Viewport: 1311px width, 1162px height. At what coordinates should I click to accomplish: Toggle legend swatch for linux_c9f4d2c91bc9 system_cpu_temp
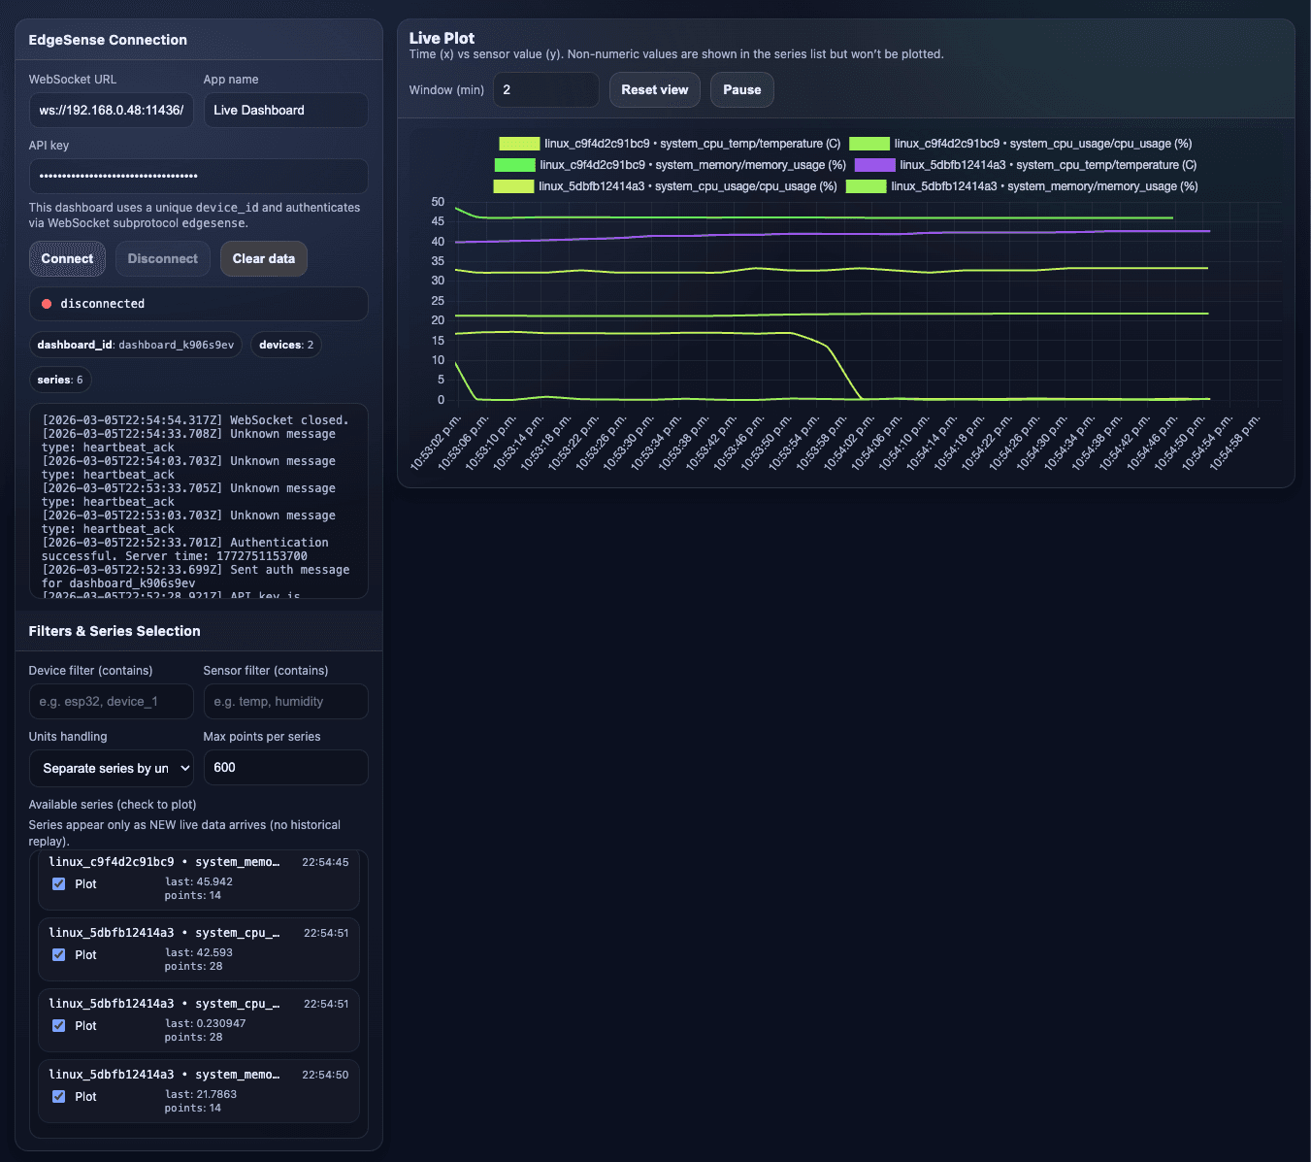519,144
